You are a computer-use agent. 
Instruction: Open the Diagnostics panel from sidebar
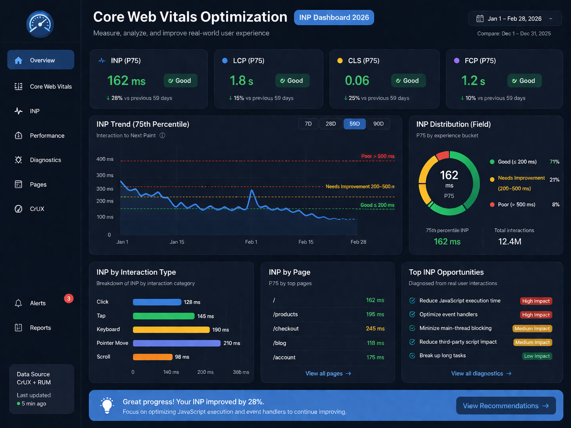click(18, 160)
